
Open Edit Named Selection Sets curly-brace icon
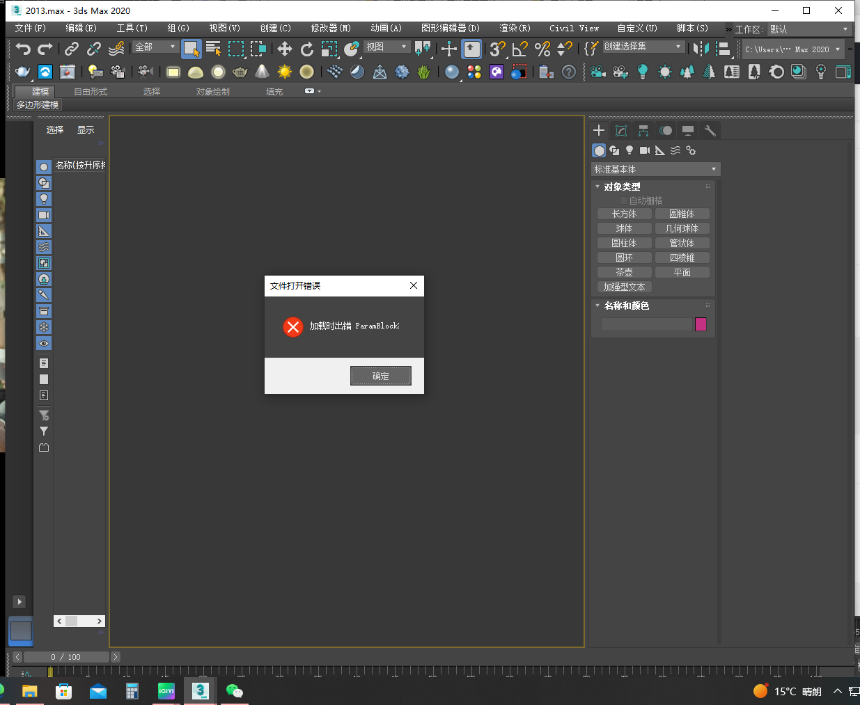click(x=591, y=49)
